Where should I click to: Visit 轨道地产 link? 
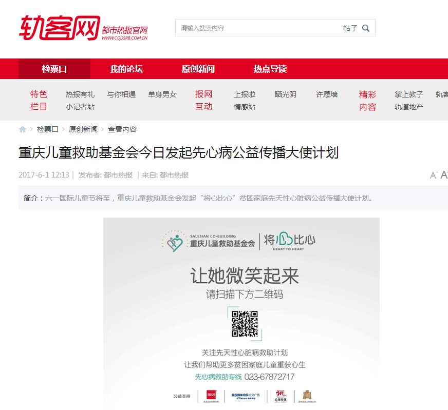409,107
